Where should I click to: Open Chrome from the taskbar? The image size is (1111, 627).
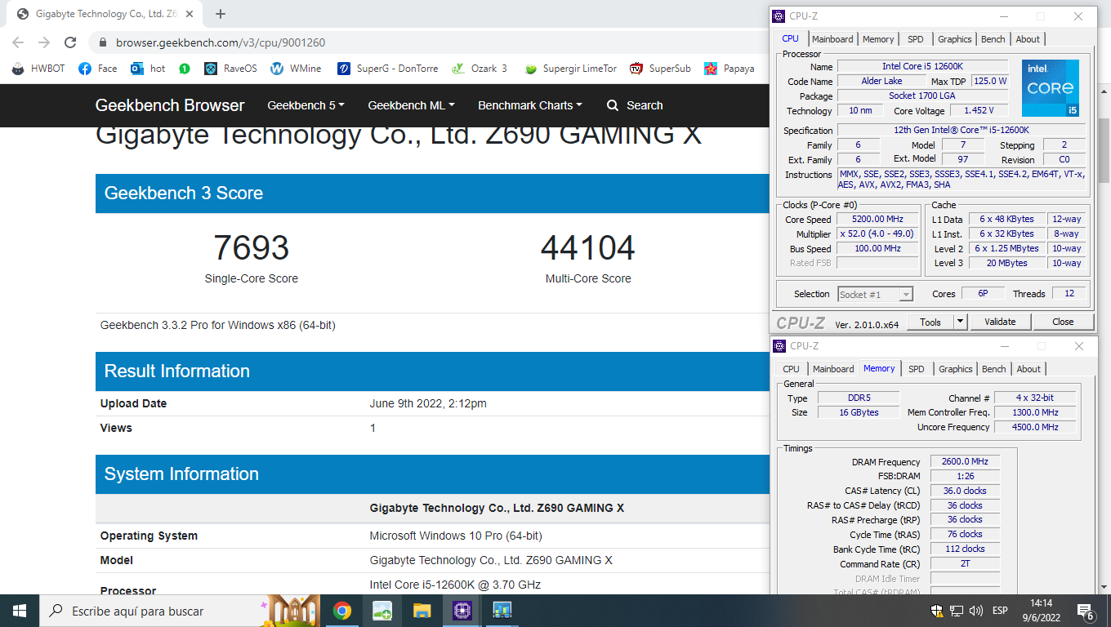click(342, 611)
